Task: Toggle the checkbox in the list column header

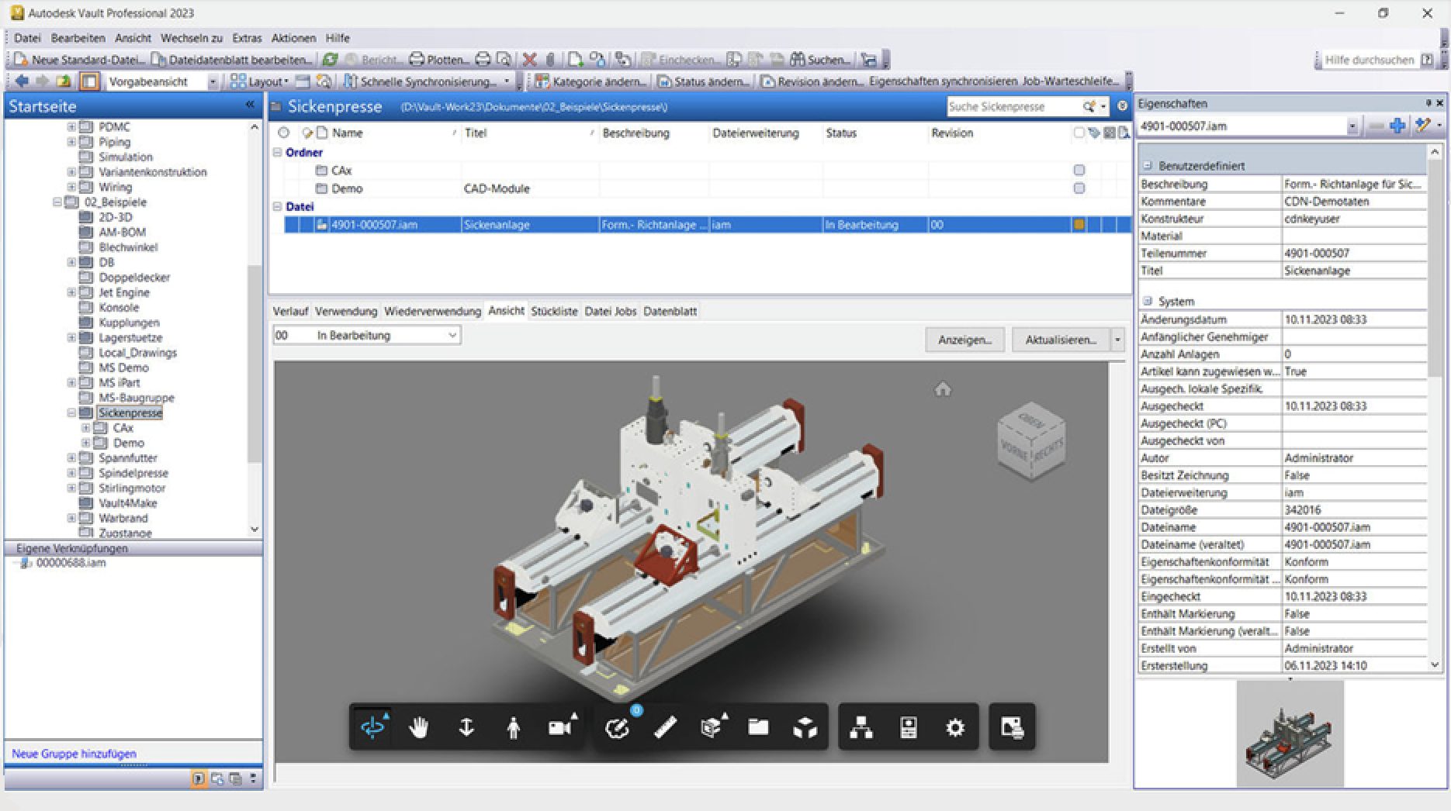Action: [1079, 133]
